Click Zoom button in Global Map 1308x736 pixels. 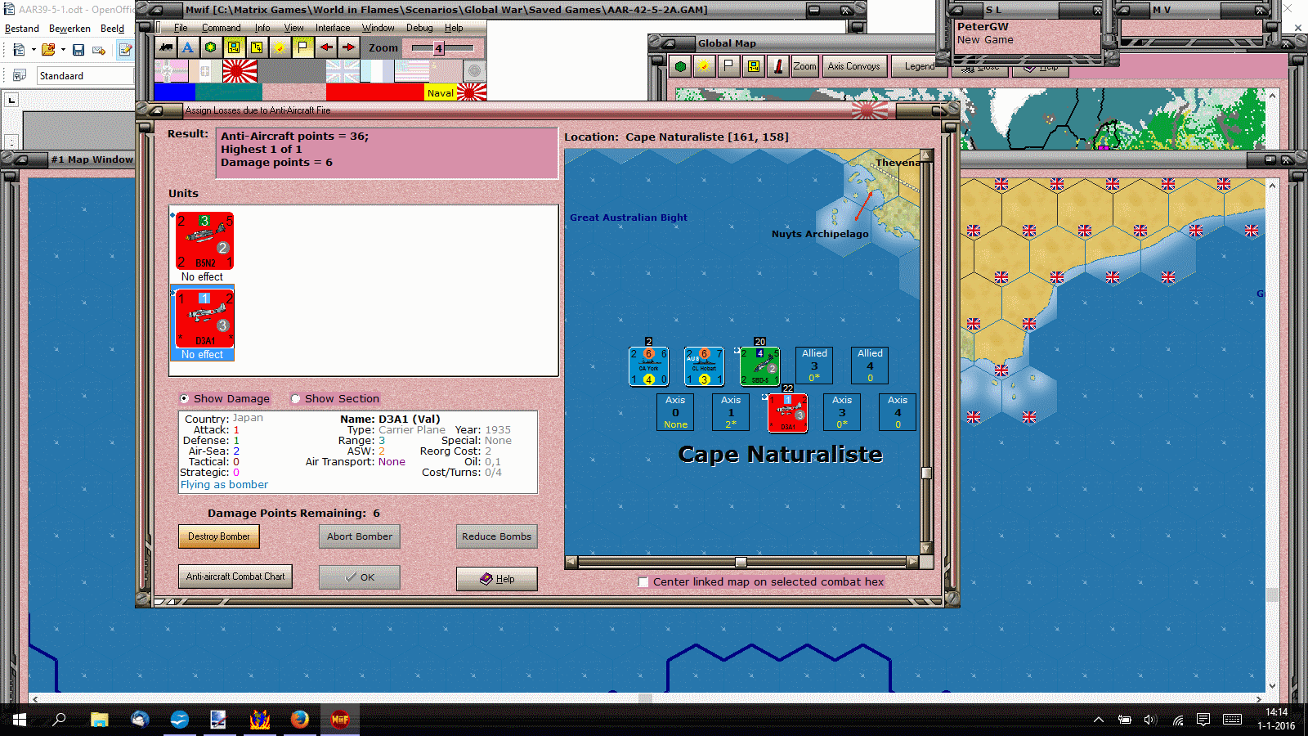coord(805,66)
